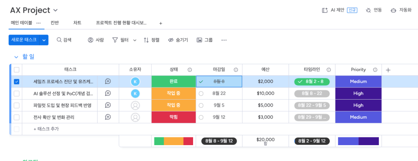Click the 할 일 group title

pos(29,57)
